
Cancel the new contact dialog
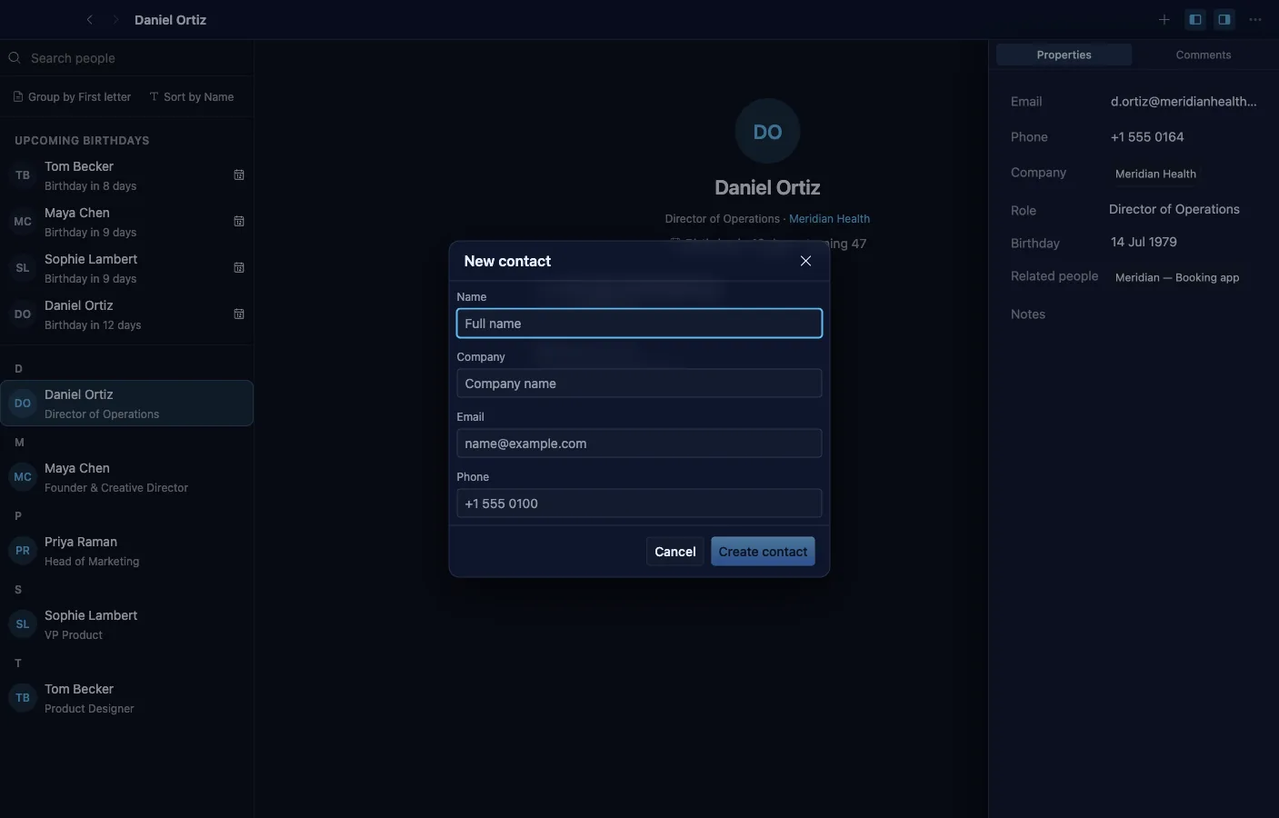pyautogui.click(x=674, y=552)
